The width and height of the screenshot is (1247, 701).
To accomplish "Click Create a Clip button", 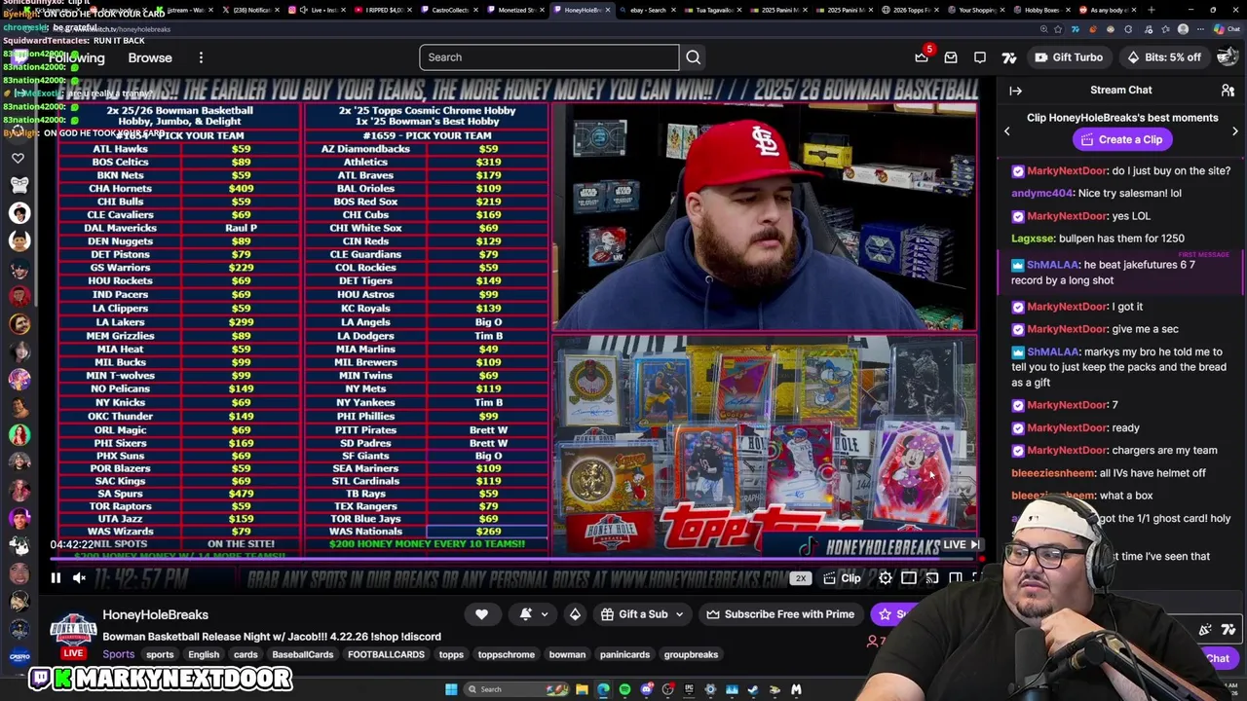I will tap(1121, 139).
